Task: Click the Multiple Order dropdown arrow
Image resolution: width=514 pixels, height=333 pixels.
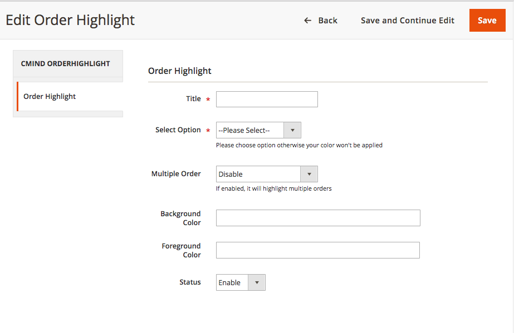Action: point(309,174)
